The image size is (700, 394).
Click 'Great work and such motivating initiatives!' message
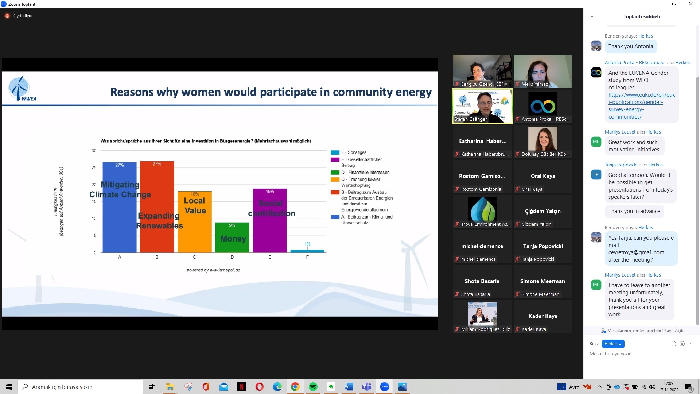634,146
